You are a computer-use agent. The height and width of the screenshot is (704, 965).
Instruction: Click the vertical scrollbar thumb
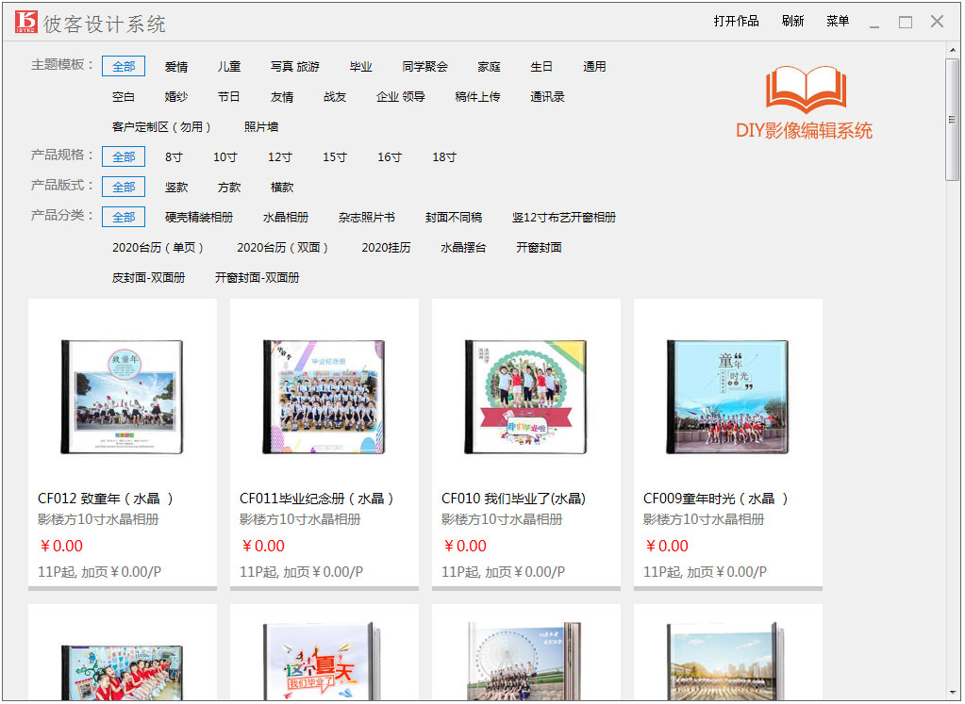click(x=952, y=120)
